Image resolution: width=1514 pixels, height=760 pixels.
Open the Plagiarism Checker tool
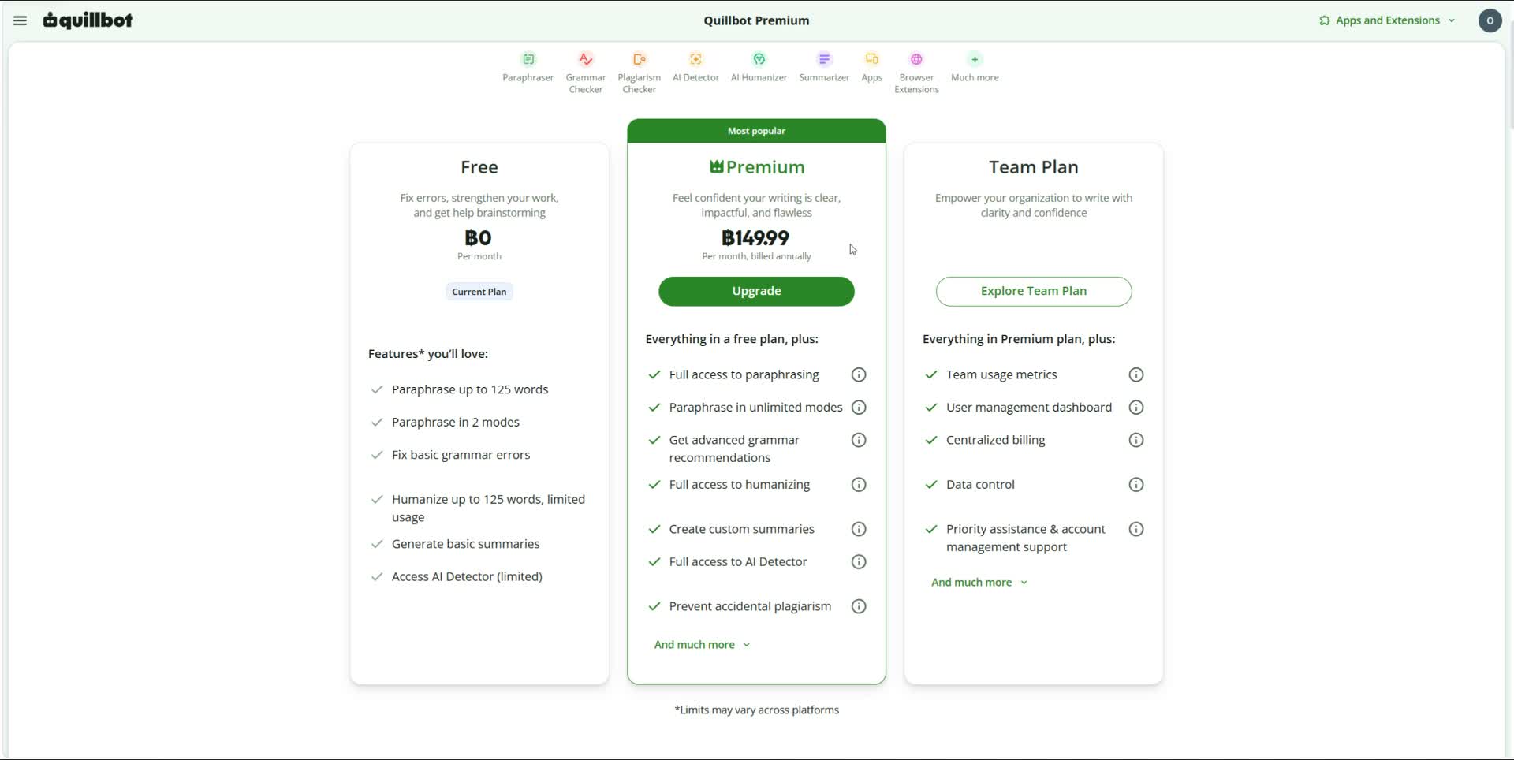[x=640, y=73]
